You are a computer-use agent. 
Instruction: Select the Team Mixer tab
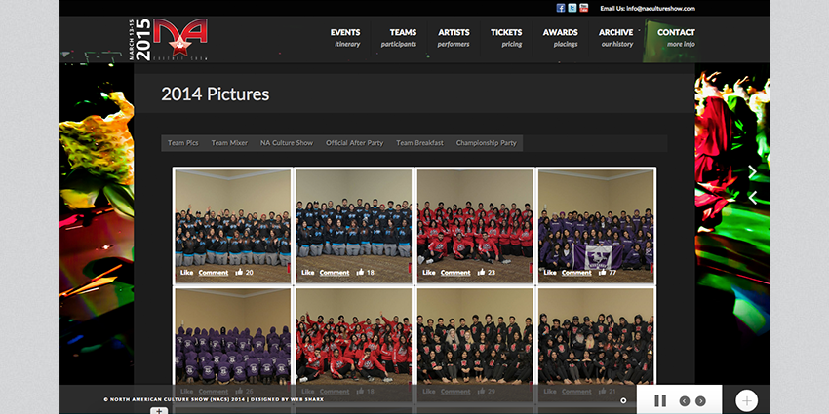(x=229, y=143)
